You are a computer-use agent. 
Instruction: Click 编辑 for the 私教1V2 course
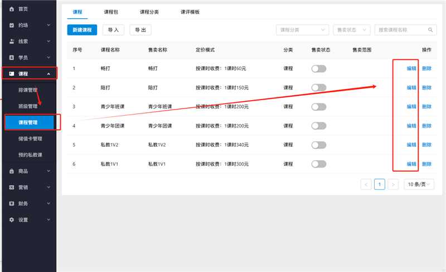[411, 145]
